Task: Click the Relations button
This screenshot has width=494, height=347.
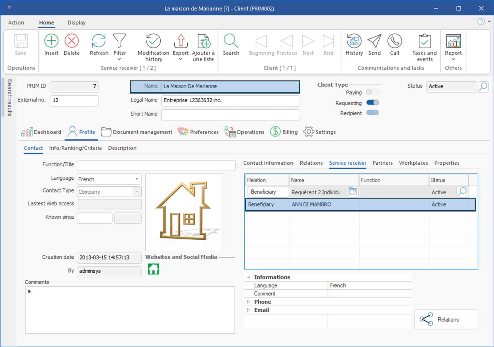Action: (x=446, y=319)
